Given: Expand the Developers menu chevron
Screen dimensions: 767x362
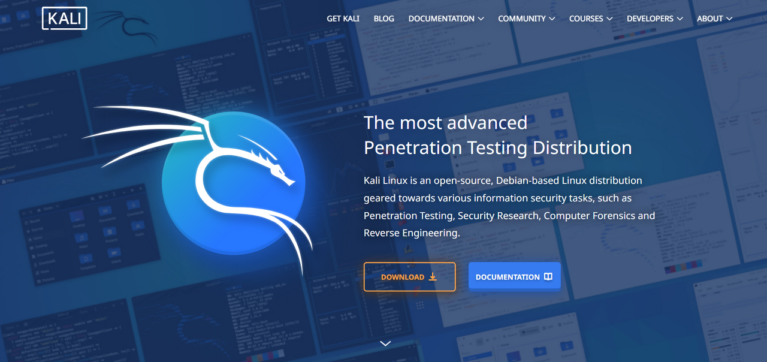Looking at the screenshot, I should 680,19.
